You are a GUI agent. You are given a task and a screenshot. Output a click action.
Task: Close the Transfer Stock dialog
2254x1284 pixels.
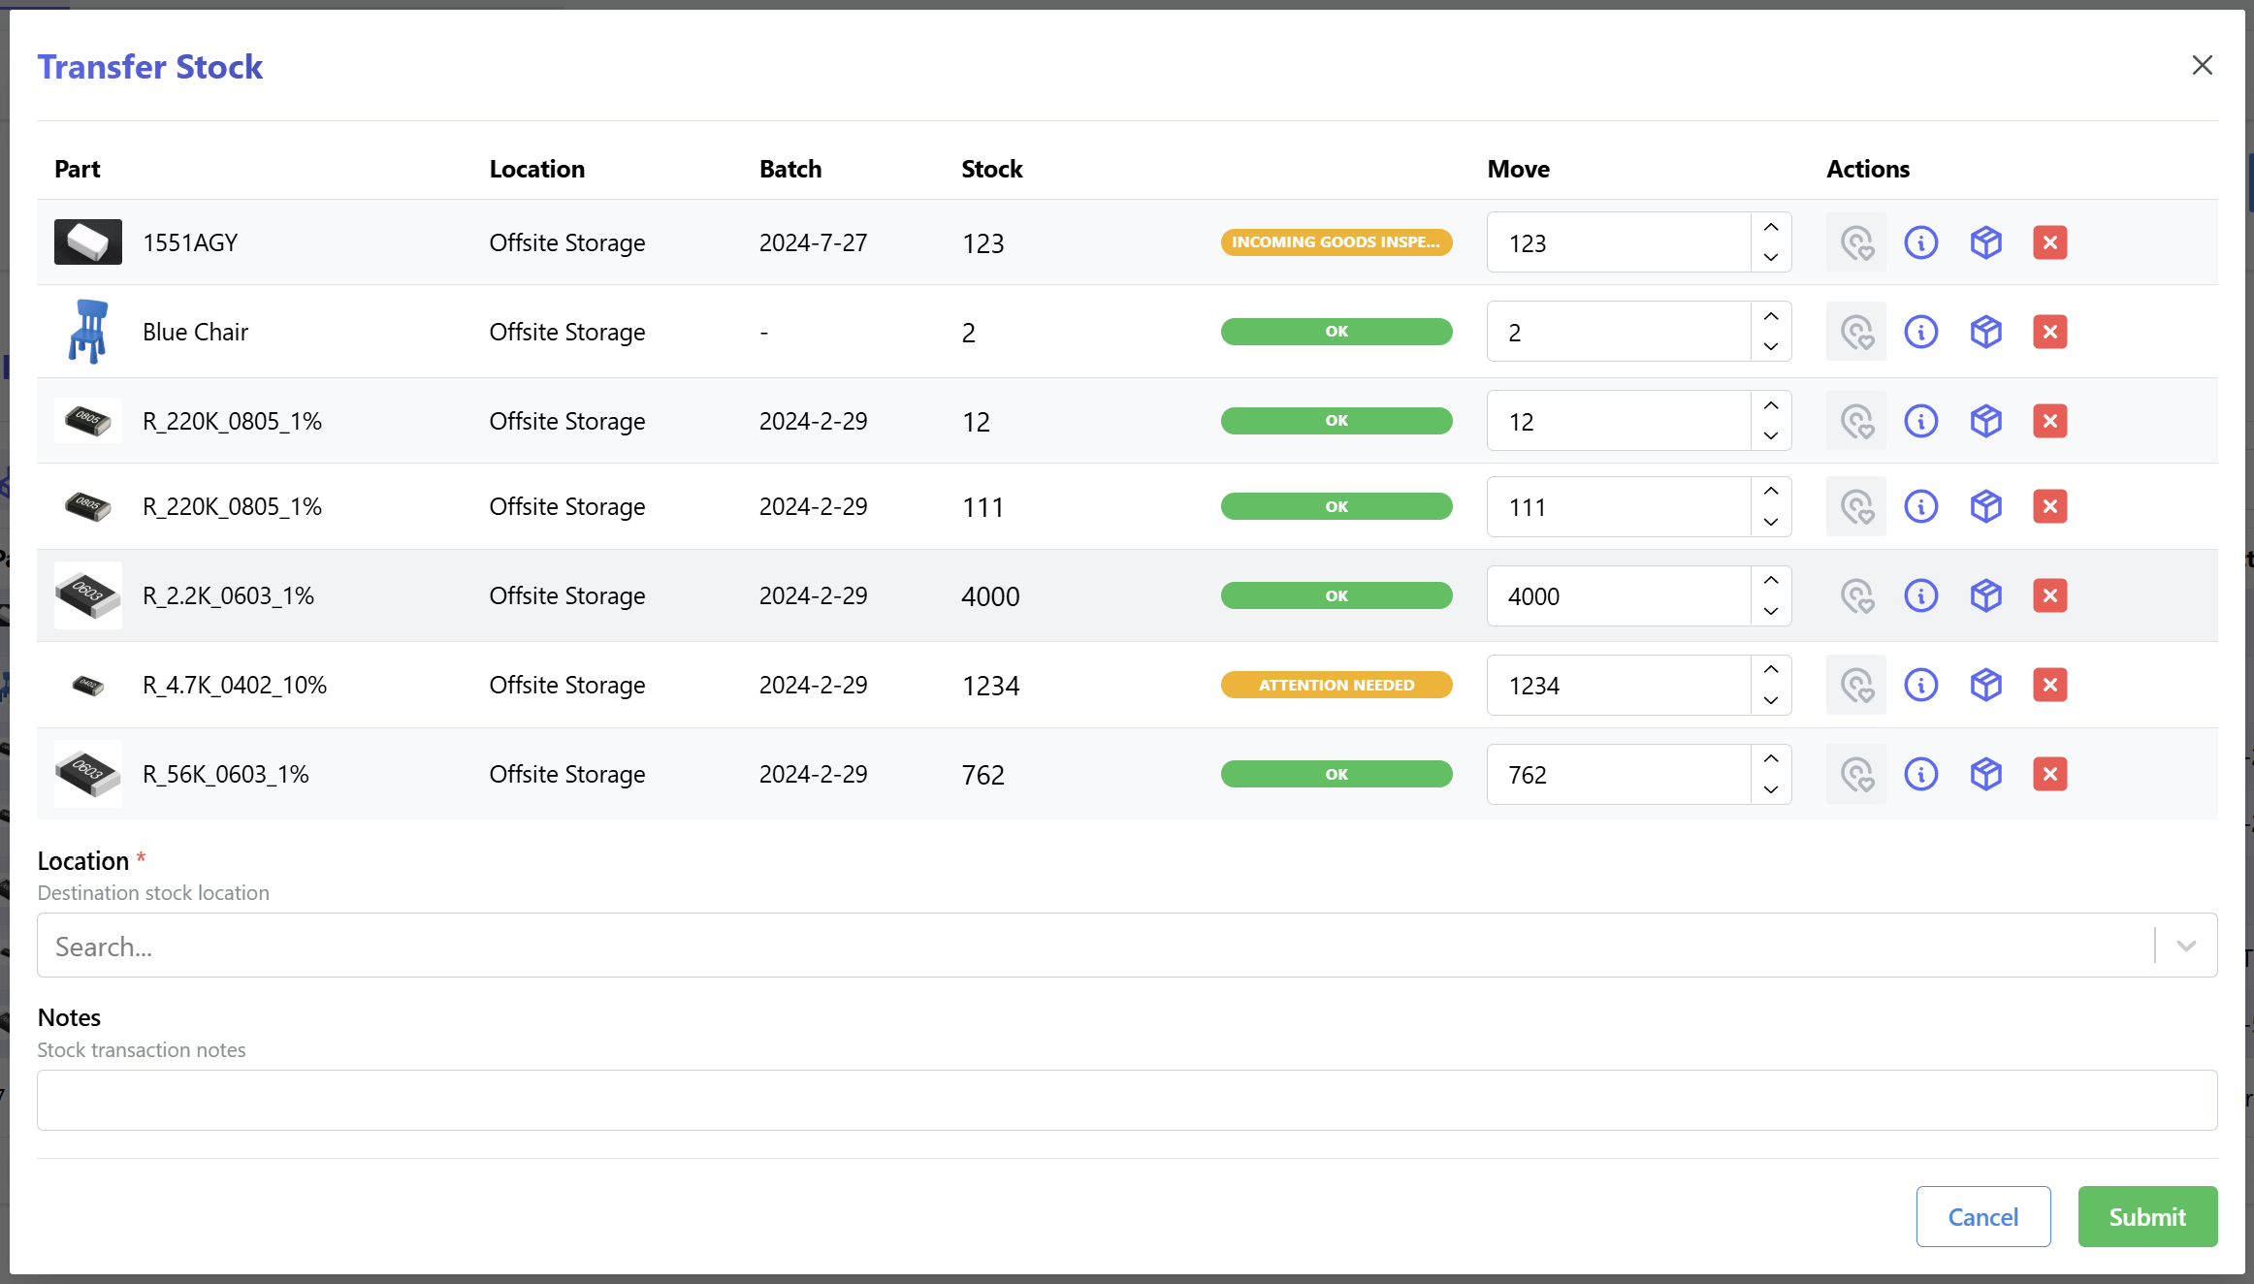point(2202,65)
